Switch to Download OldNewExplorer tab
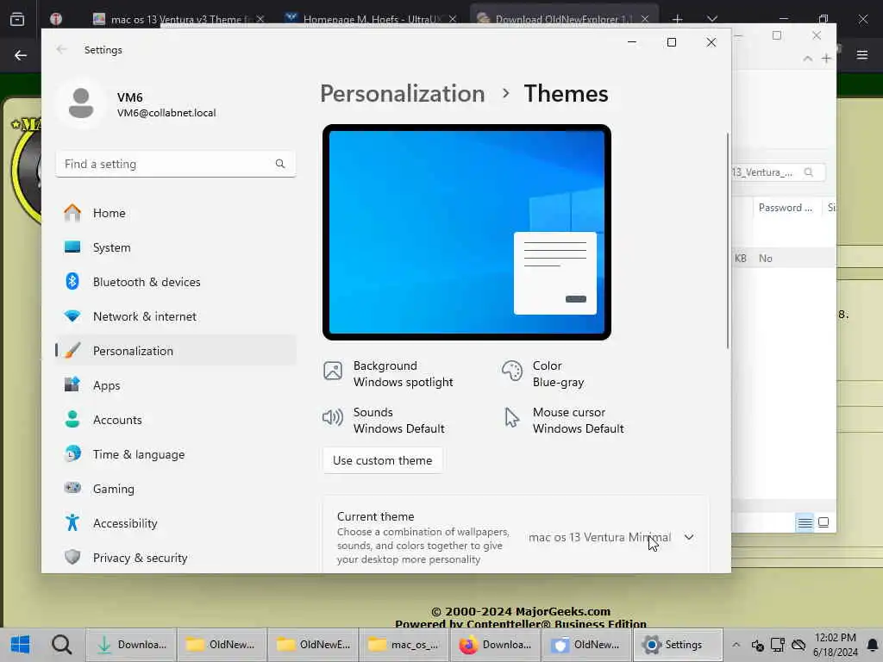The image size is (883, 662). tap(562, 19)
